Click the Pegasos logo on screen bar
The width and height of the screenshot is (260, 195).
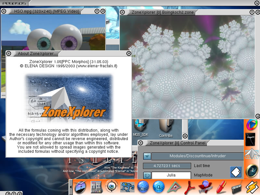(x=14, y=3)
